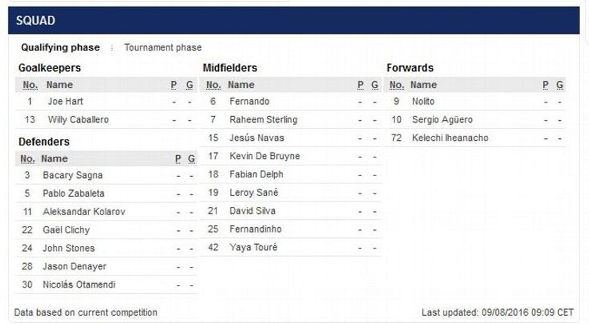Open Bacary Sagna's player page
The image size is (589, 324).
click(x=73, y=176)
